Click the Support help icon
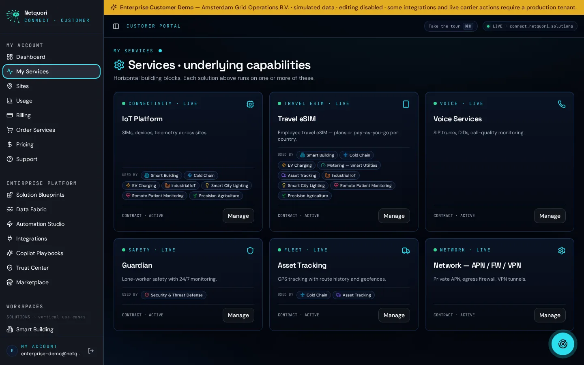 10,159
